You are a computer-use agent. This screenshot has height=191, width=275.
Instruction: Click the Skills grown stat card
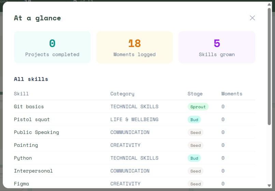pos(217,47)
